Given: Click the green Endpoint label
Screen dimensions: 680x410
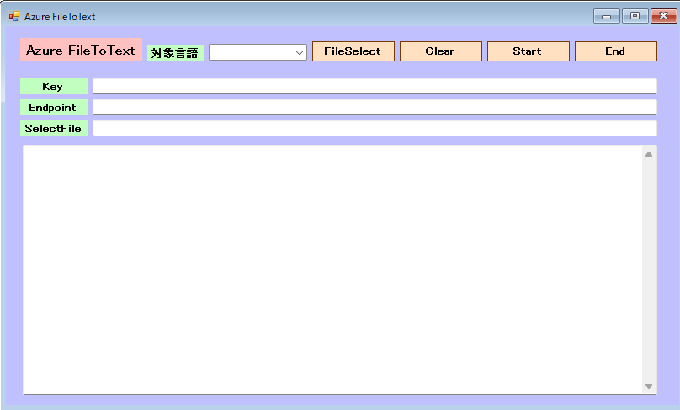Looking at the screenshot, I should [x=53, y=107].
